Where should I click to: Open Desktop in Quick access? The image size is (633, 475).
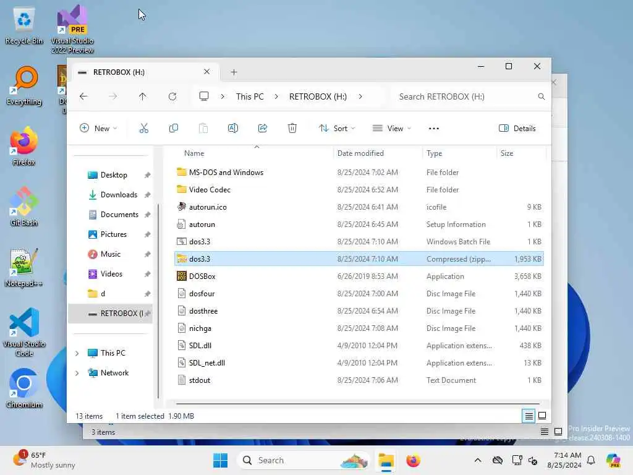(x=114, y=175)
